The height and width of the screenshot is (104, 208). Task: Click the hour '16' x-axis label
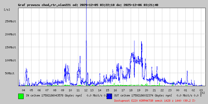[115, 90]
